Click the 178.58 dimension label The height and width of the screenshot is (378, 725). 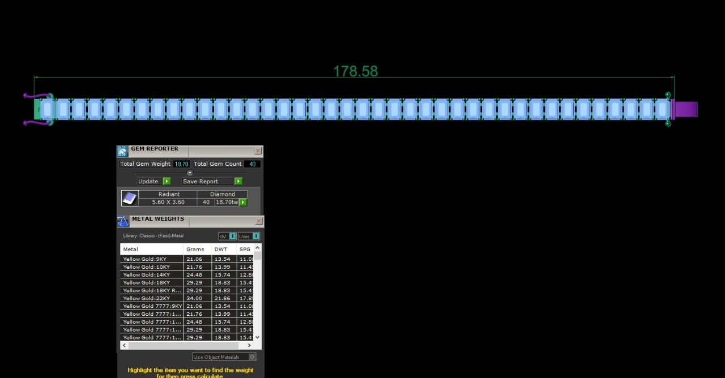click(x=355, y=71)
